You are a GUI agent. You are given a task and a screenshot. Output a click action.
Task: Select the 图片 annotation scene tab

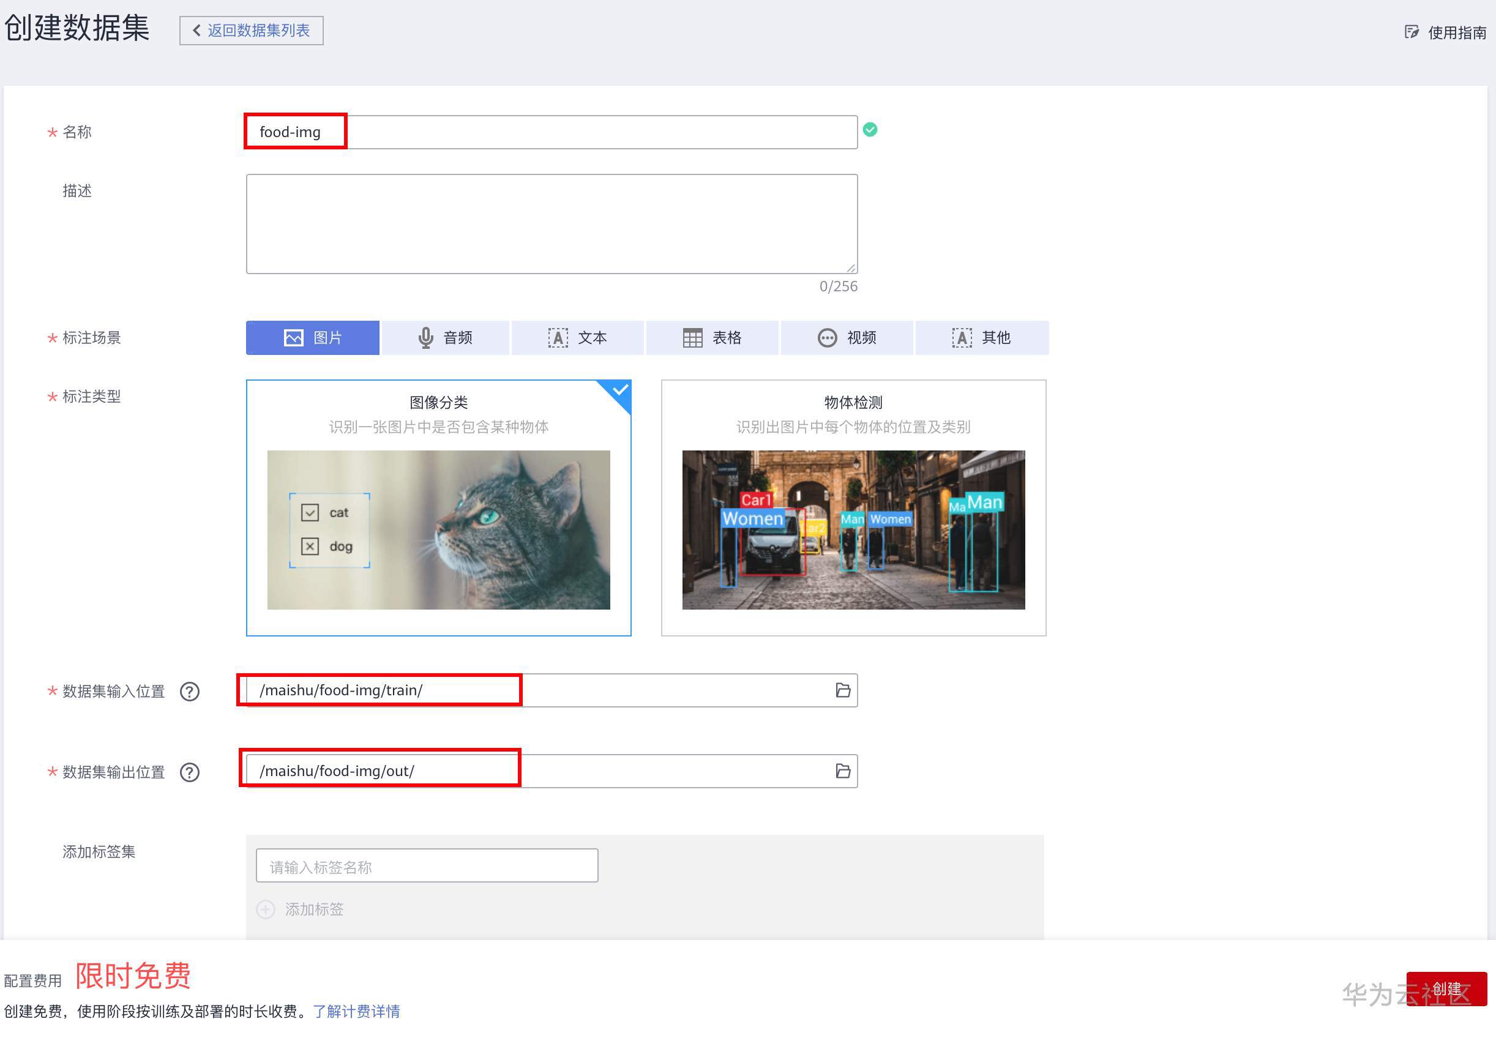click(x=312, y=338)
